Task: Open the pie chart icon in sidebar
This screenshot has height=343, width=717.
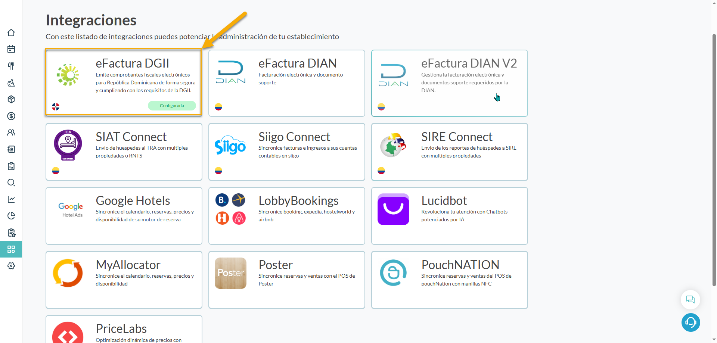Action: [11, 216]
